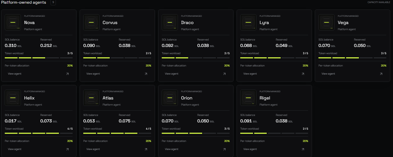Click View agent on Nova card

[14, 74]
